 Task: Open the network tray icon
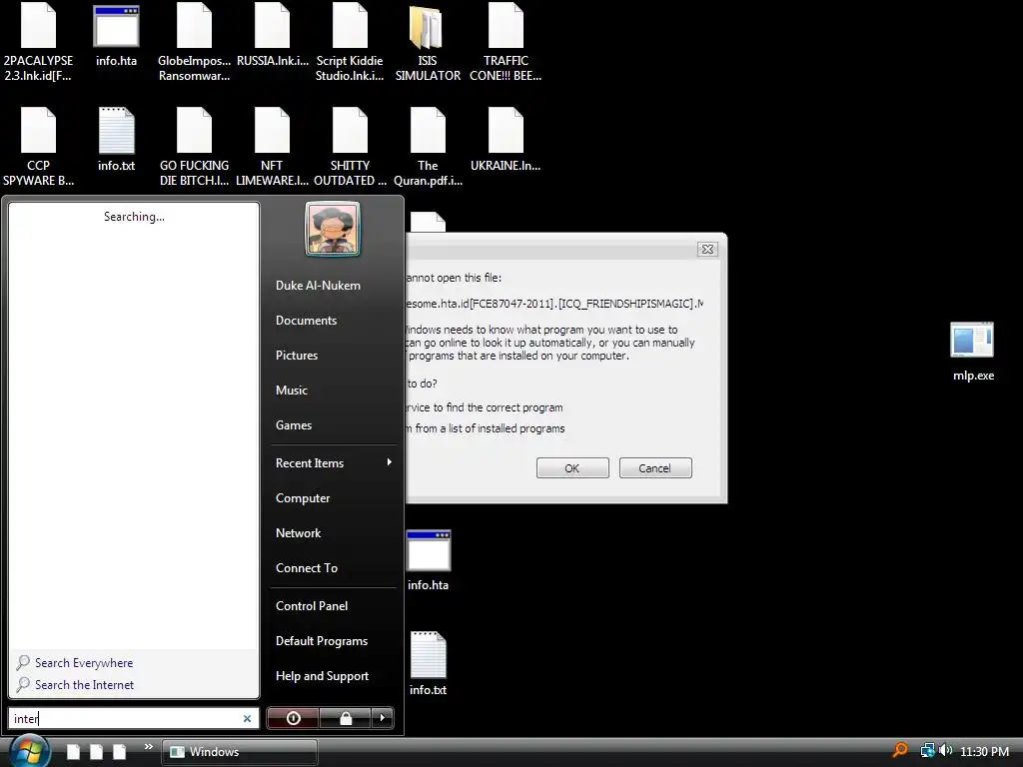click(927, 751)
